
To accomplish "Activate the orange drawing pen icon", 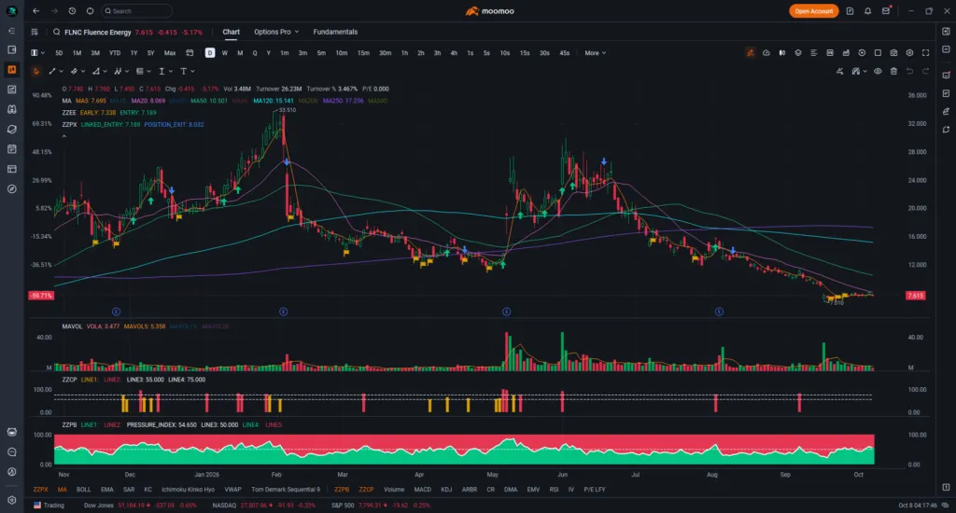I will (x=750, y=53).
